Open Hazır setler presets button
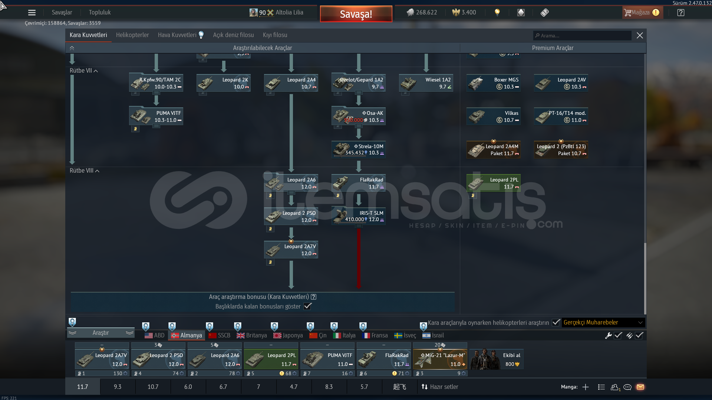712x400 pixels. 440,387
